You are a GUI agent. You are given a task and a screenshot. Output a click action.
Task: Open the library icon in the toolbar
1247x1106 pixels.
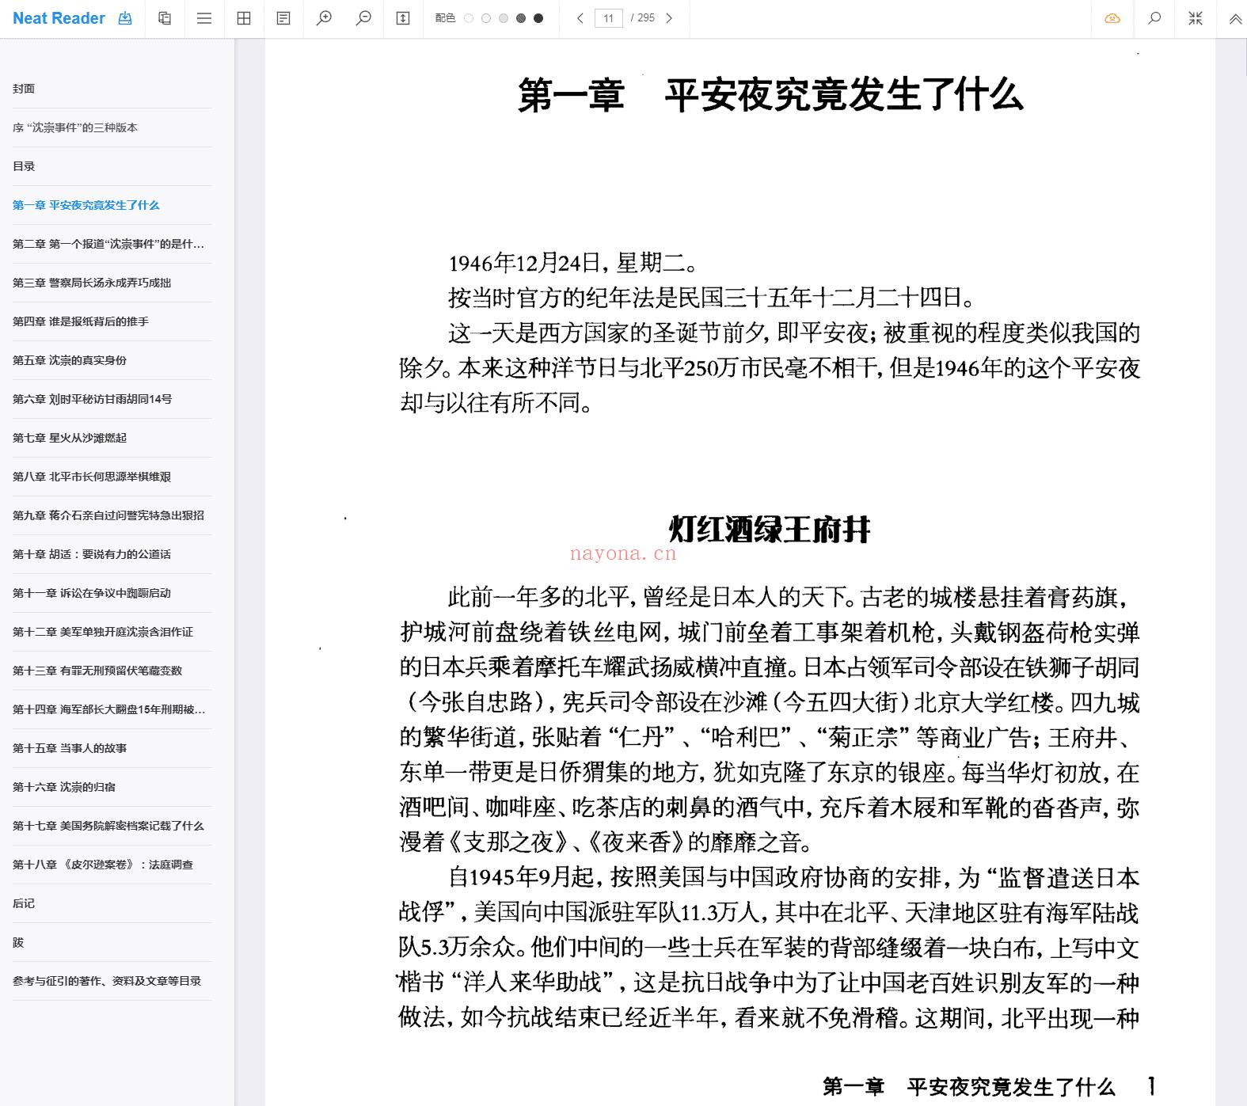(165, 18)
